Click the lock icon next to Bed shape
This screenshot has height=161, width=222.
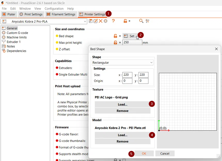115,36
